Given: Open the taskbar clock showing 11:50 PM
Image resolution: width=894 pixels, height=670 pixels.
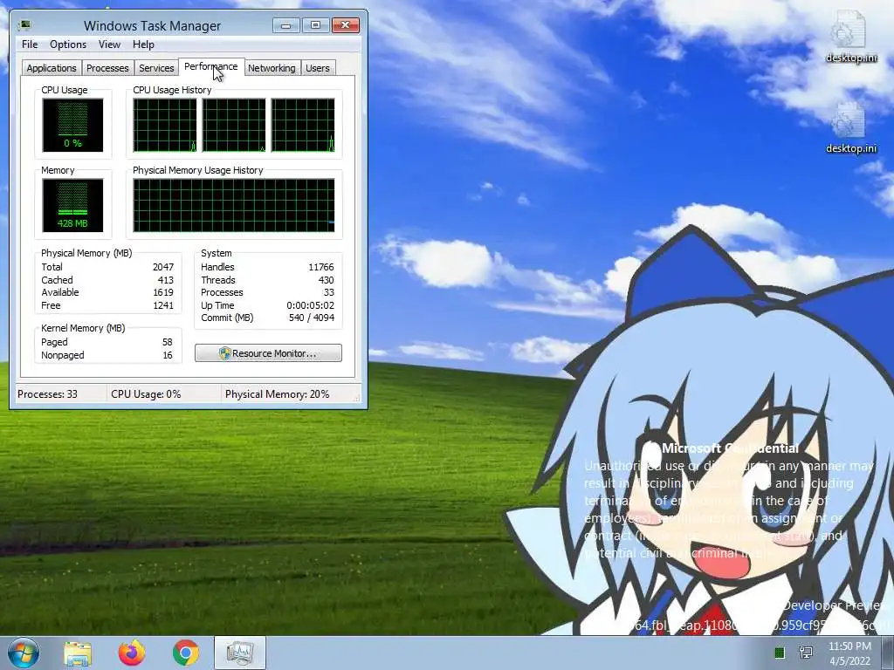Looking at the screenshot, I should coord(849,653).
